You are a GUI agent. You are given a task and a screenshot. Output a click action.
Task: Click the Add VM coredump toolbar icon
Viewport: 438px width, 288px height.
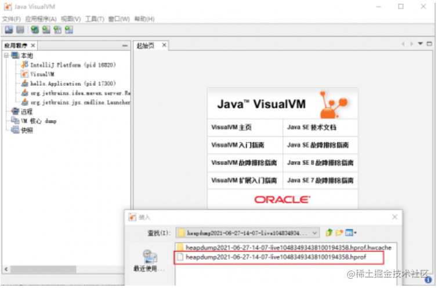[x=57, y=30]
